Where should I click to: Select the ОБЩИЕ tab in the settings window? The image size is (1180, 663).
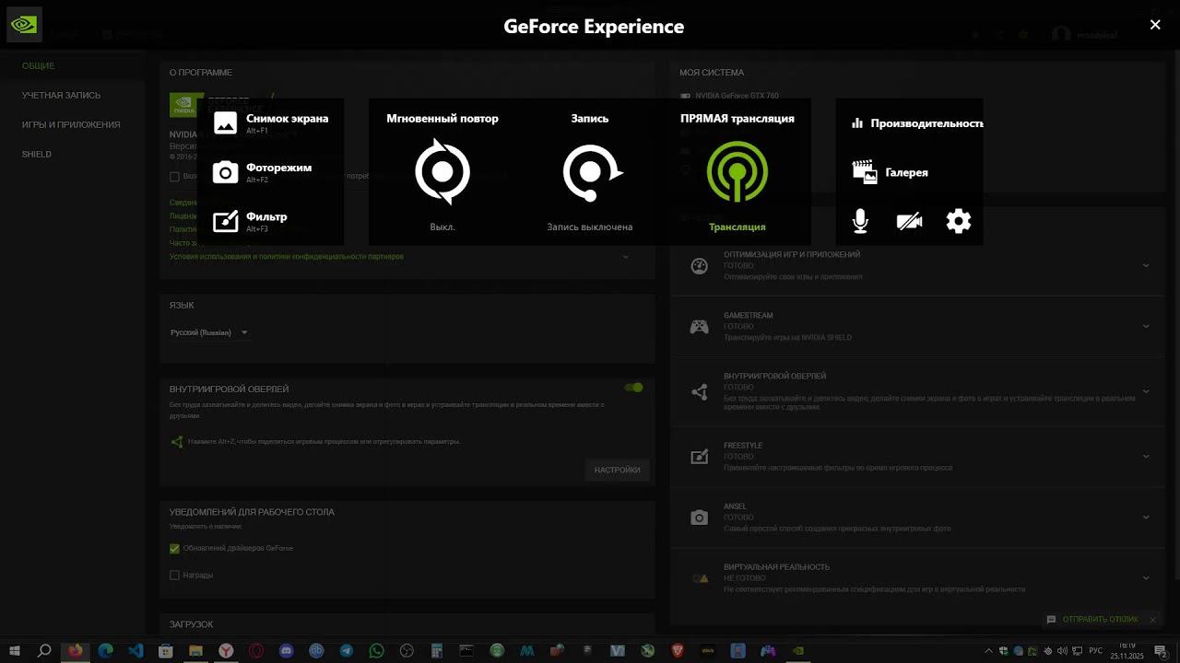pyautogui.click(x=39, y=66)
